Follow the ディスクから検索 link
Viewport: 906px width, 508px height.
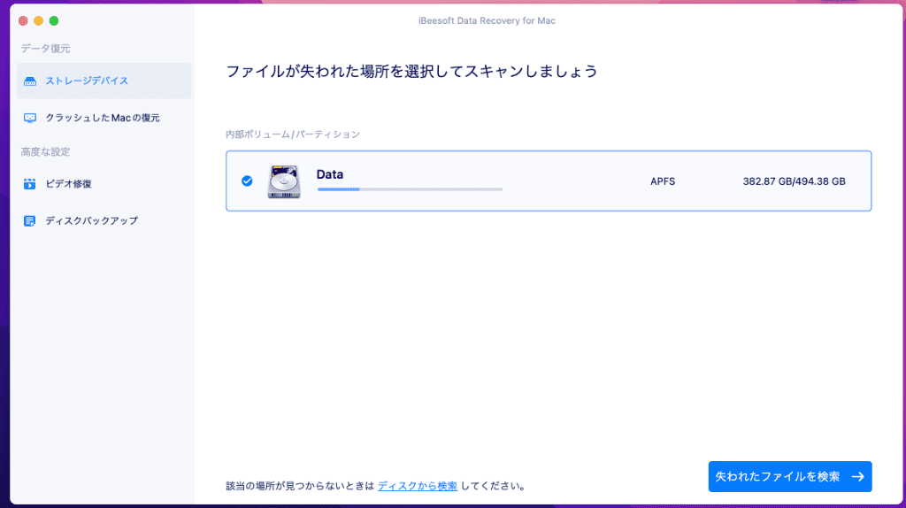pyautogui.click(x=418, y=486)
